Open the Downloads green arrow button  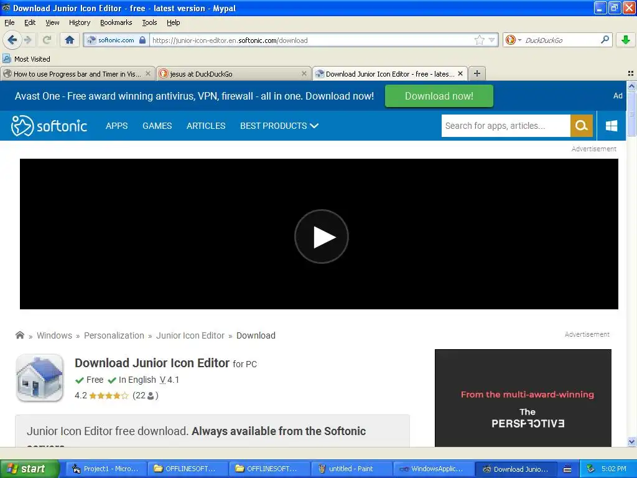pos(626,40)
